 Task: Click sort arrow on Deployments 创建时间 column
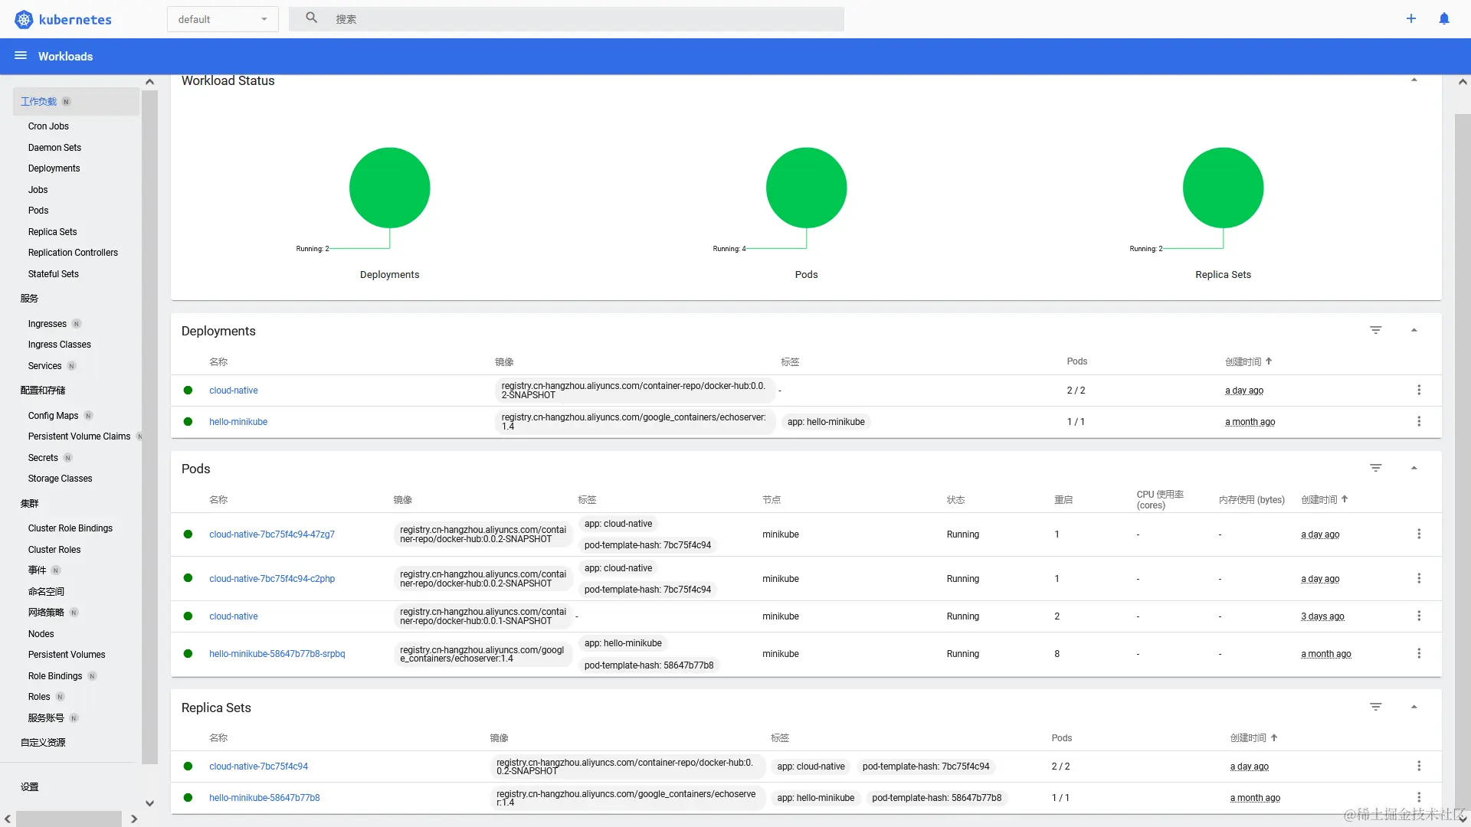(1269, 361)
